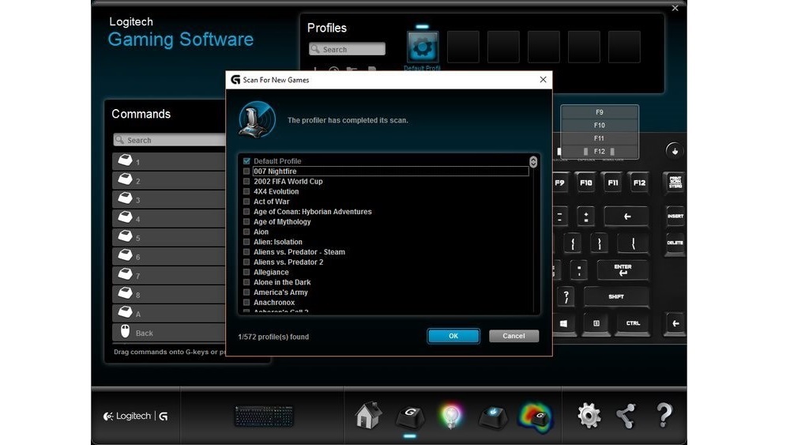Open settings with the gear icon
Screen dimensions: 790x445
click(x=589, y=415)
